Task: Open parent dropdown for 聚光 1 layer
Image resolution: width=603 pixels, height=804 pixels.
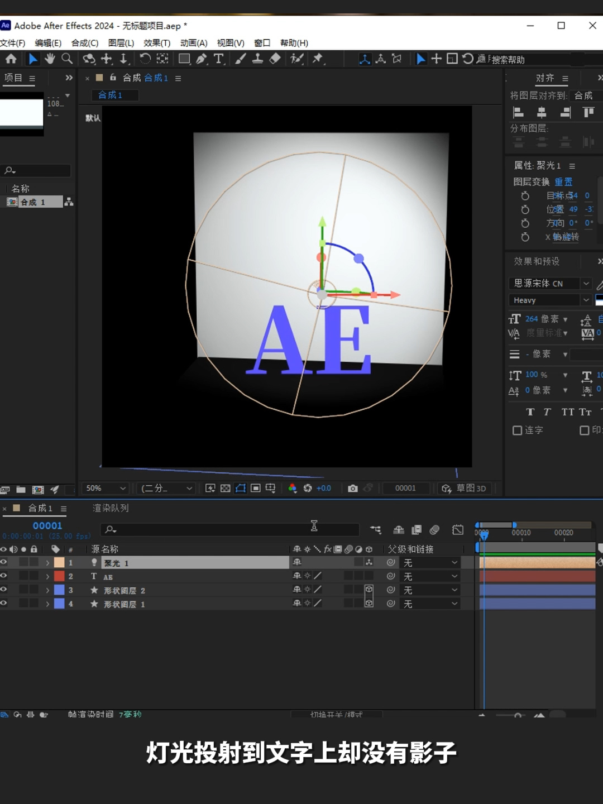Action: (x=430, y=563)
